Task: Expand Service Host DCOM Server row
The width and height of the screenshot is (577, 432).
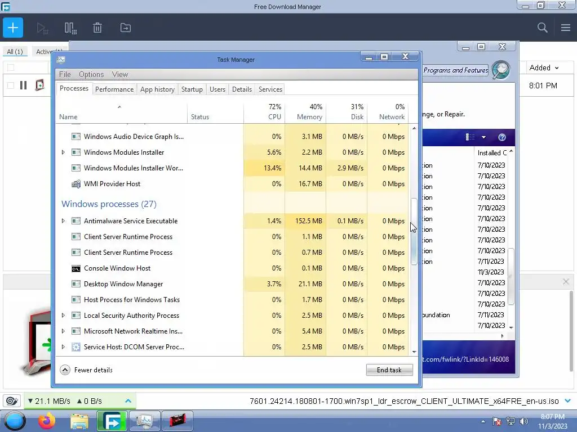Action: (x=63, y=346)
